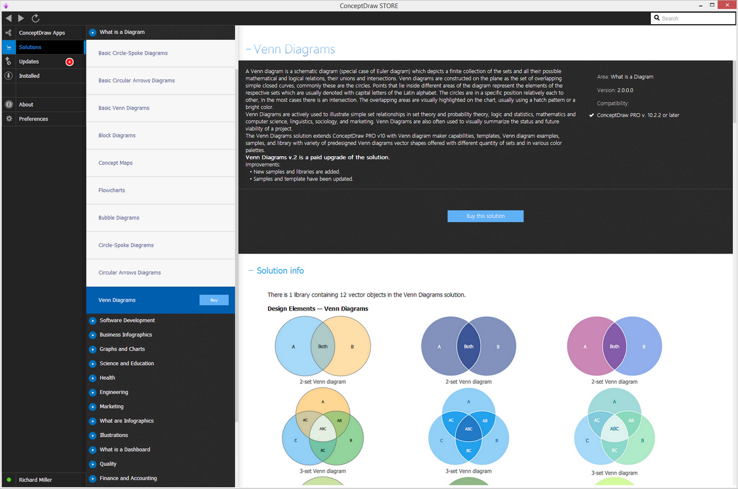The height and width of the screenshot is (489, 738).
Task: Expand the Graphs and Charts category
Action: click(x=92, y=350)
